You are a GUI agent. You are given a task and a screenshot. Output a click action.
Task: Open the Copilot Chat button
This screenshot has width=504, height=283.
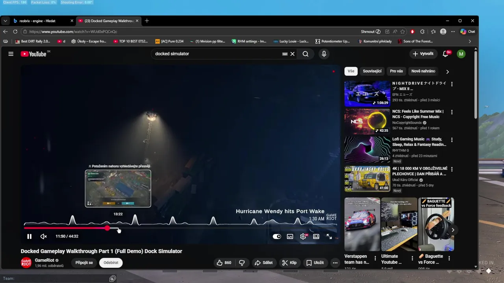[x=468, y=31]
